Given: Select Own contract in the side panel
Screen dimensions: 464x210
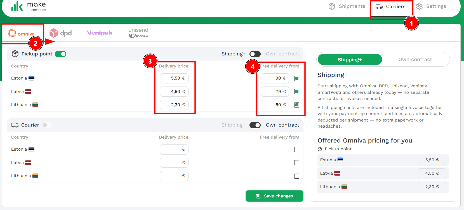Looking at the screenshot, I should pyautogui.click(x=415, y=59).
